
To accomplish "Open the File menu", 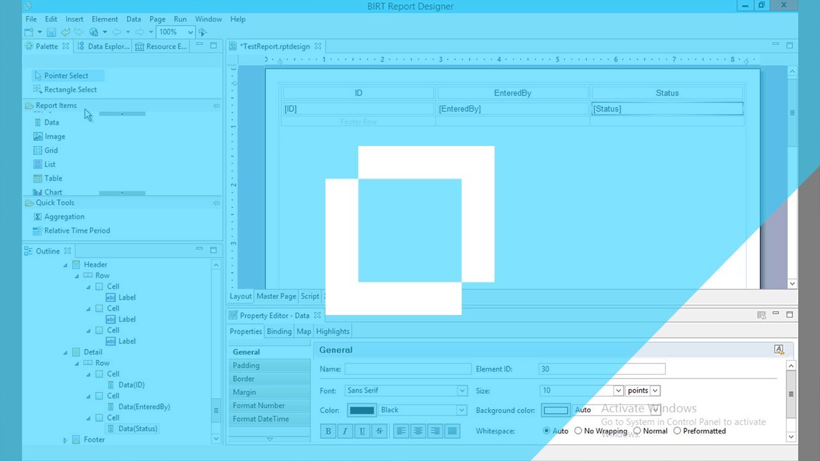I will tap(31, 19).
